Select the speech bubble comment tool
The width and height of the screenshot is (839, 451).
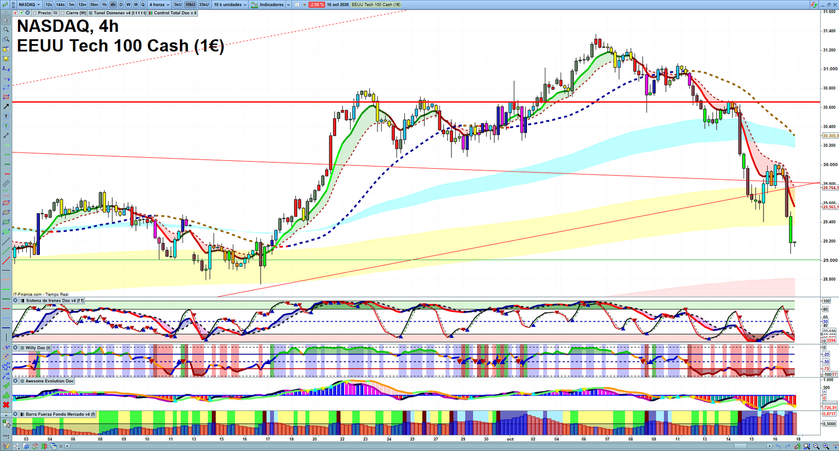click(6, 126)
